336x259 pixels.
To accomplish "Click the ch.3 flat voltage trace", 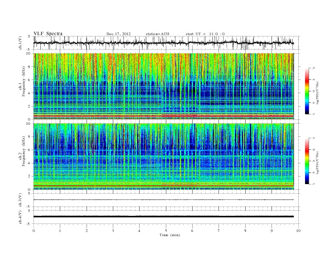I will click(x=163, y=200).
